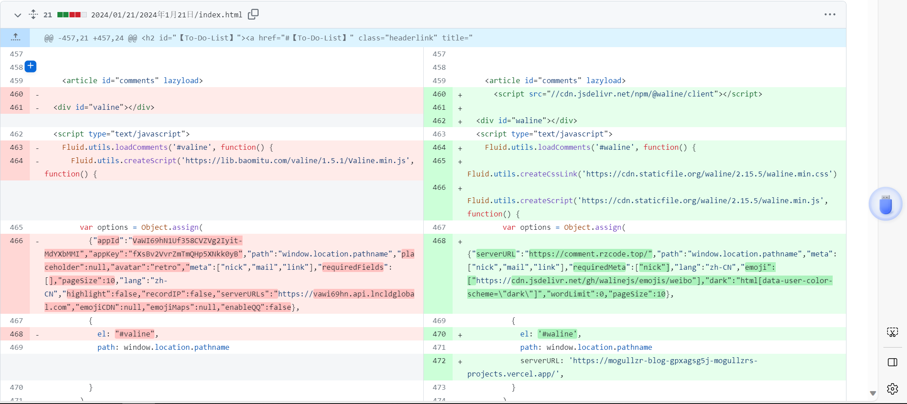Click the changed-lines count 21

point(48,15)
